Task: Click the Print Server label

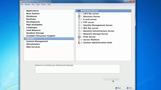Action: tap(90, 37)
